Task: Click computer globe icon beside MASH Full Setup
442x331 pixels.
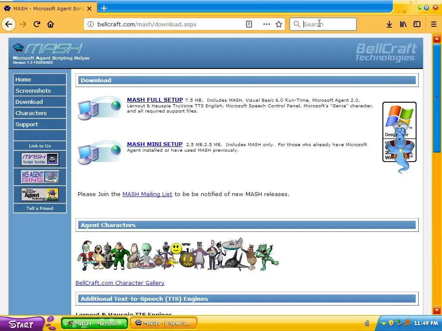Action: [x=100, y=108]
